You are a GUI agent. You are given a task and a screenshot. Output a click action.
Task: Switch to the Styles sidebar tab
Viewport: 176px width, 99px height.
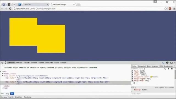134,66
